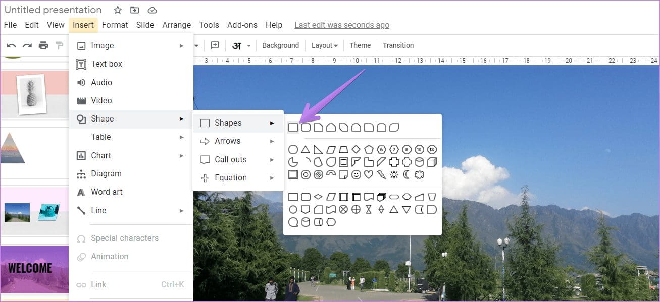Select the WELCOME slide thumbnail
Viewport: 660px width, 302px height.
pos(34,269)
